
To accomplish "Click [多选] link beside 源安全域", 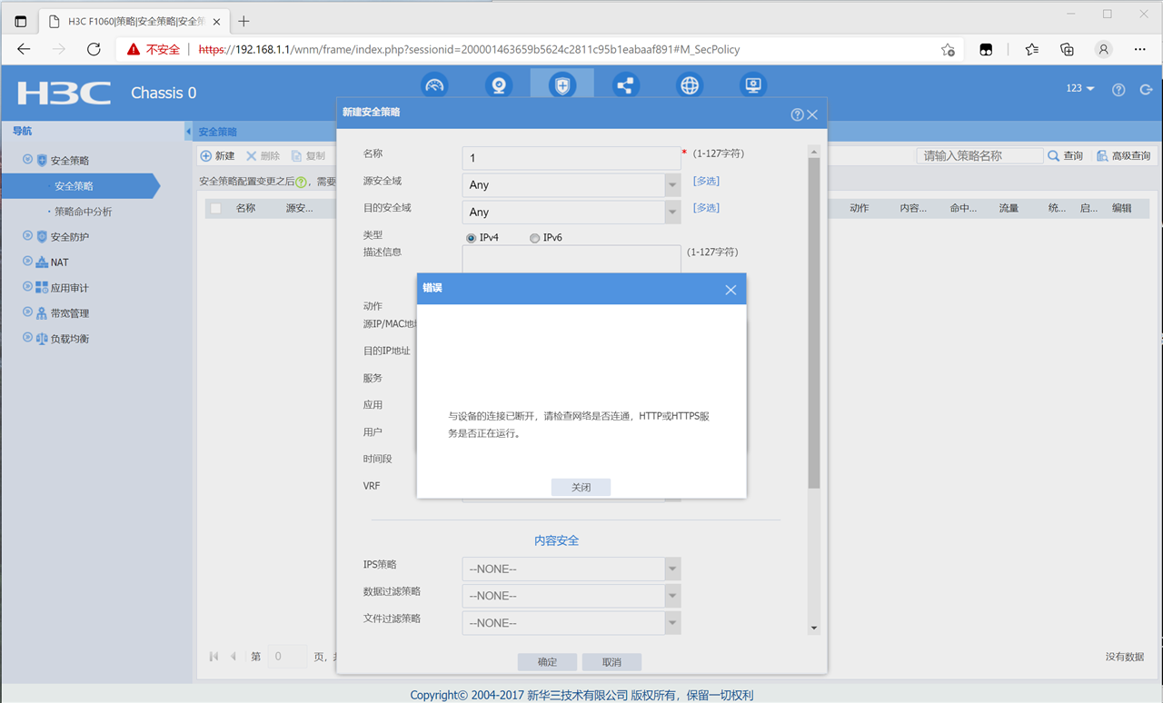I will 706,182.
